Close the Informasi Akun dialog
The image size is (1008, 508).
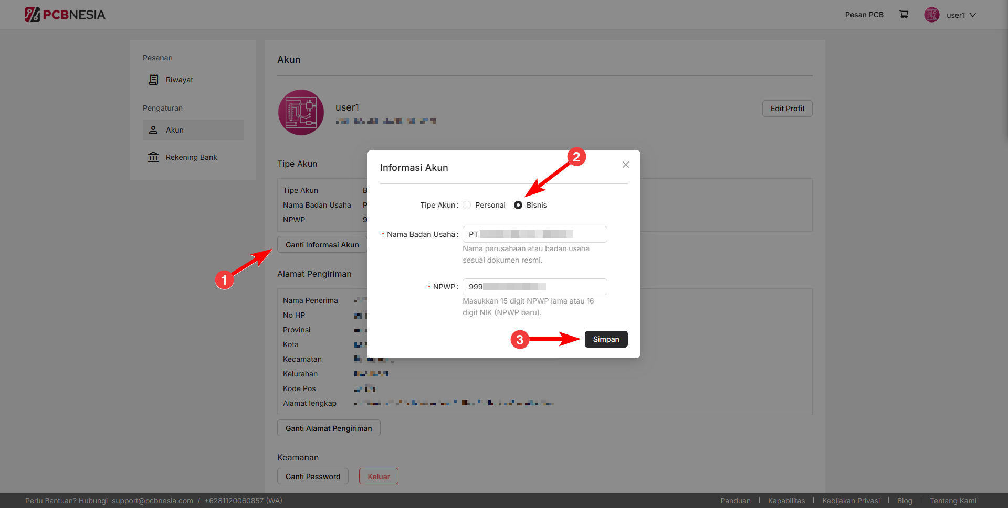point(626,165)
